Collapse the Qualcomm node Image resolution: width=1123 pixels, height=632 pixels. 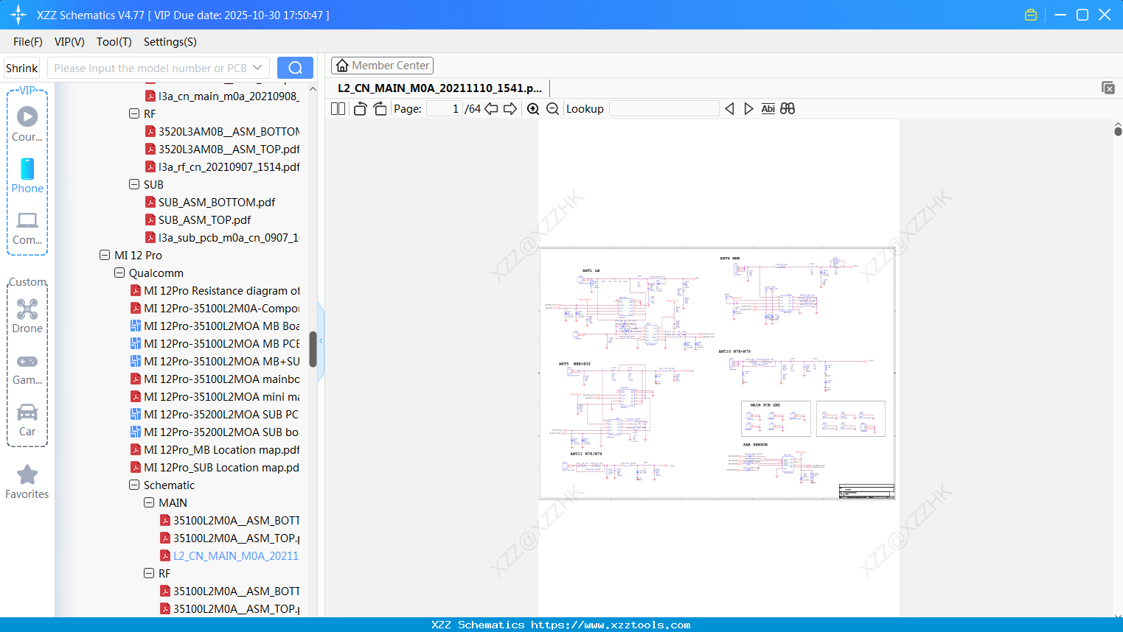pos(119,273)
